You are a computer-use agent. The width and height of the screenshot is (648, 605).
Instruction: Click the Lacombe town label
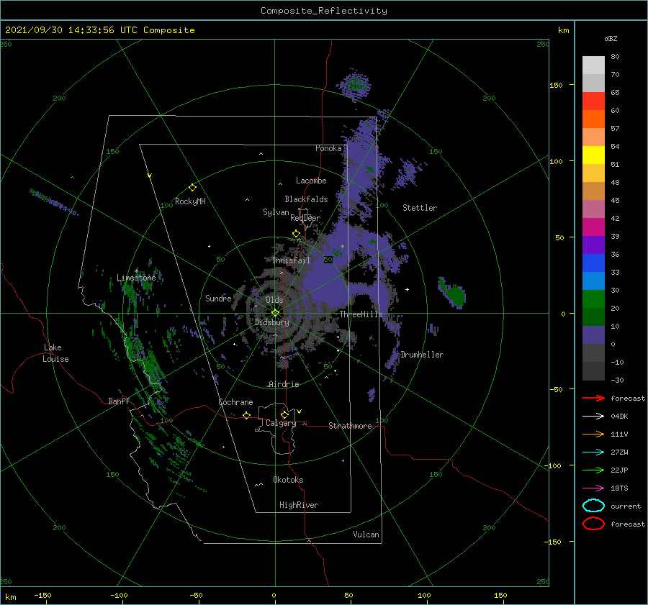point(311,181)
